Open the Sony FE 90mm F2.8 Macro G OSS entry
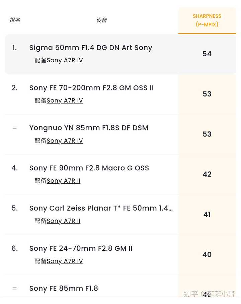The width and height of the screenshot is (241, 304). (89, 168)
